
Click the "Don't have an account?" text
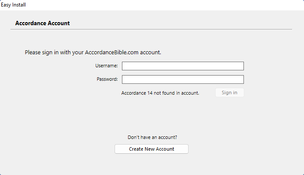pyautogui.click(x=152, y=137)
